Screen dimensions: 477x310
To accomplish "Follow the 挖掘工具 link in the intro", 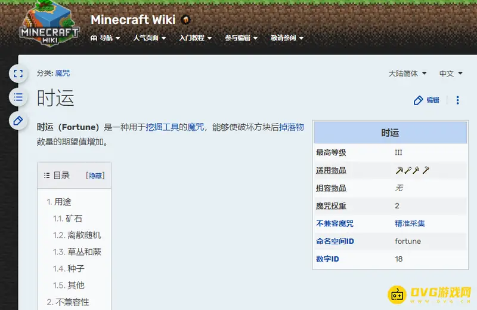I will (x=162, y=127).
